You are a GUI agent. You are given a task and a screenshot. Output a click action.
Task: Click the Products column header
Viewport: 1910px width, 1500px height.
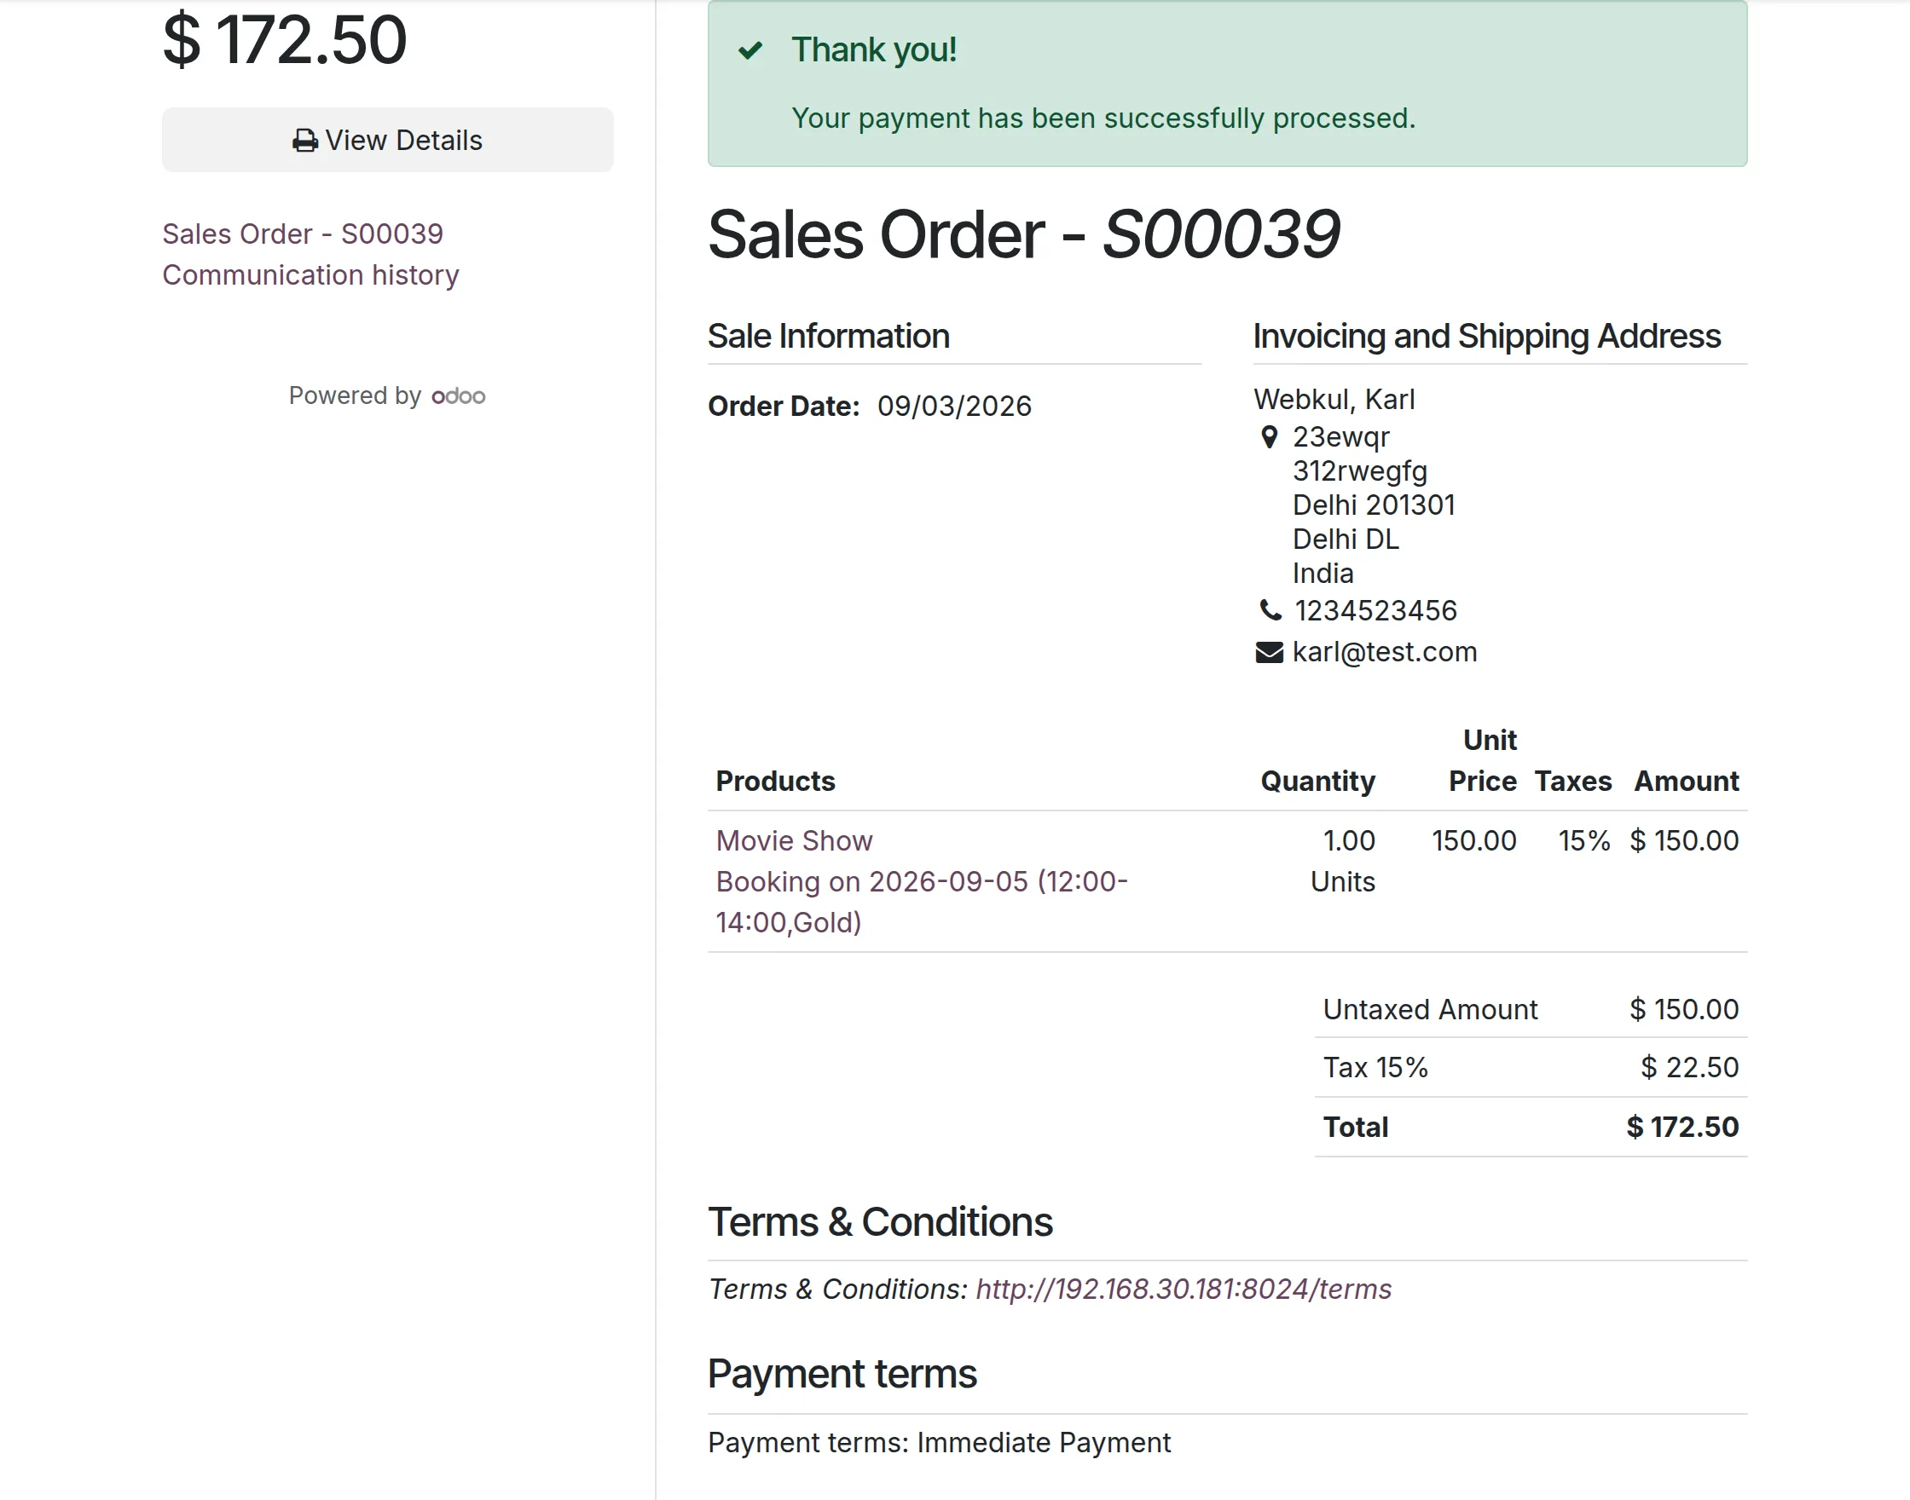[x=775, y=781]
